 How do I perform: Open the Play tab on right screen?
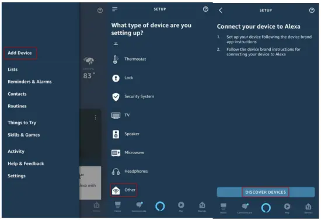287,208
